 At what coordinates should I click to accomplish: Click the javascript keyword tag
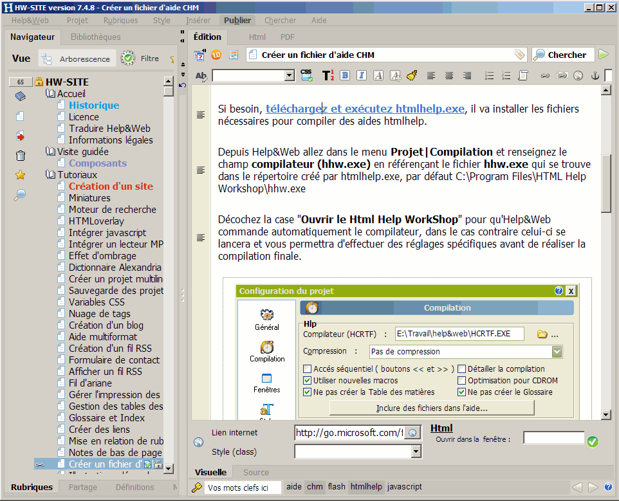[x=405, y=487]
